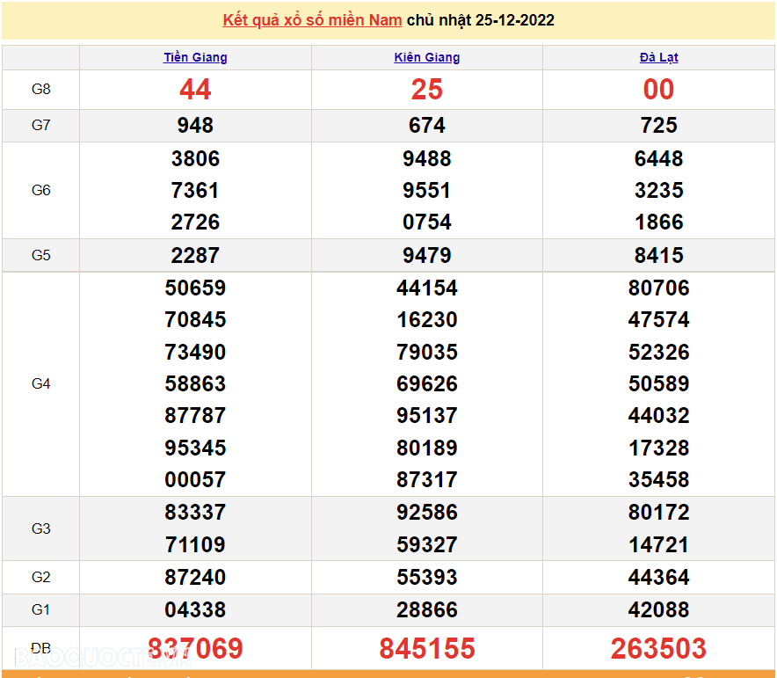Click Đà Lạt G1 number 42088
The height and width of the screenshot is (678, 777).
tap(658, 610)
